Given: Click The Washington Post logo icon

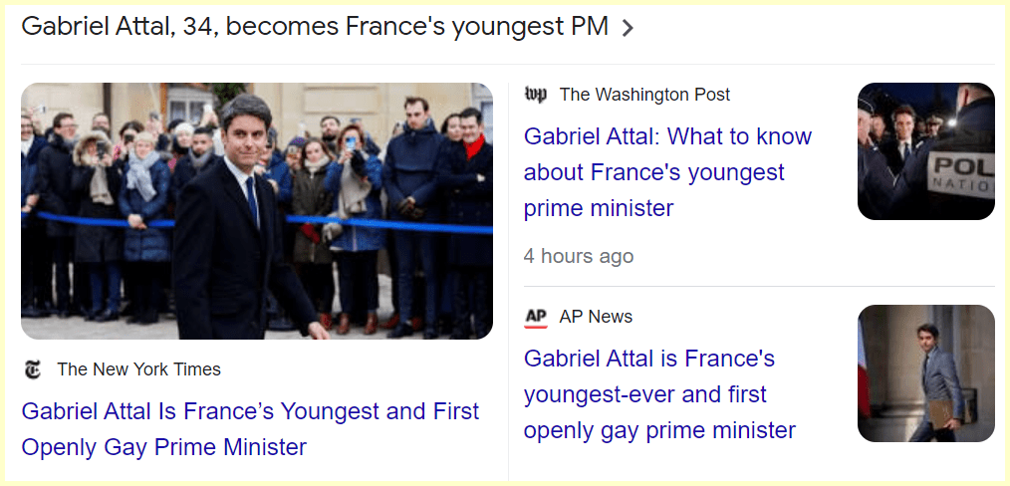Looking at the screenshot, I should 535,95.
